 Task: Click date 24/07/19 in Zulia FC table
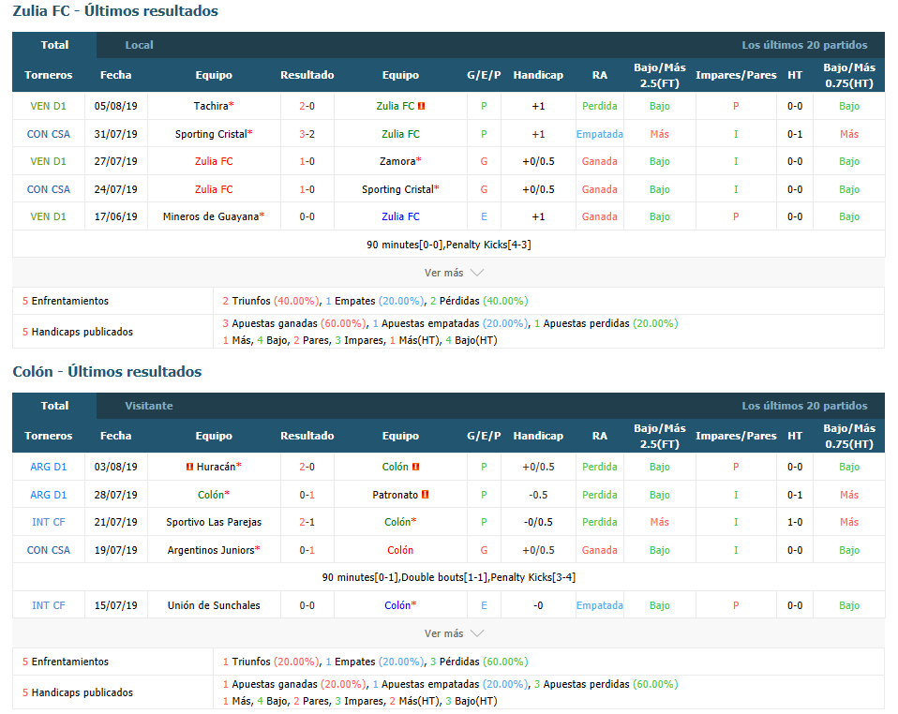pyautogui.click(x=115, y=189)
